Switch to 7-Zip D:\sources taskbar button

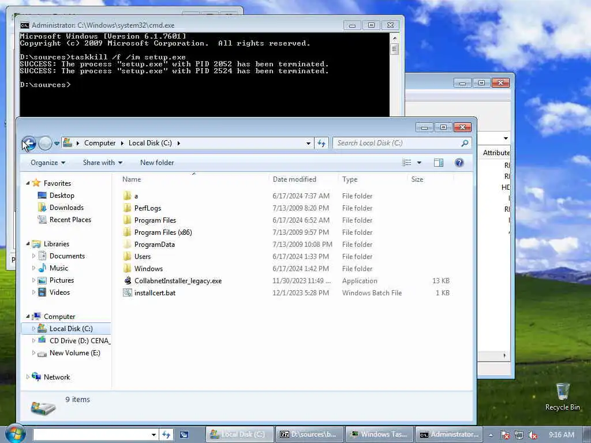(x=309, y=434)
